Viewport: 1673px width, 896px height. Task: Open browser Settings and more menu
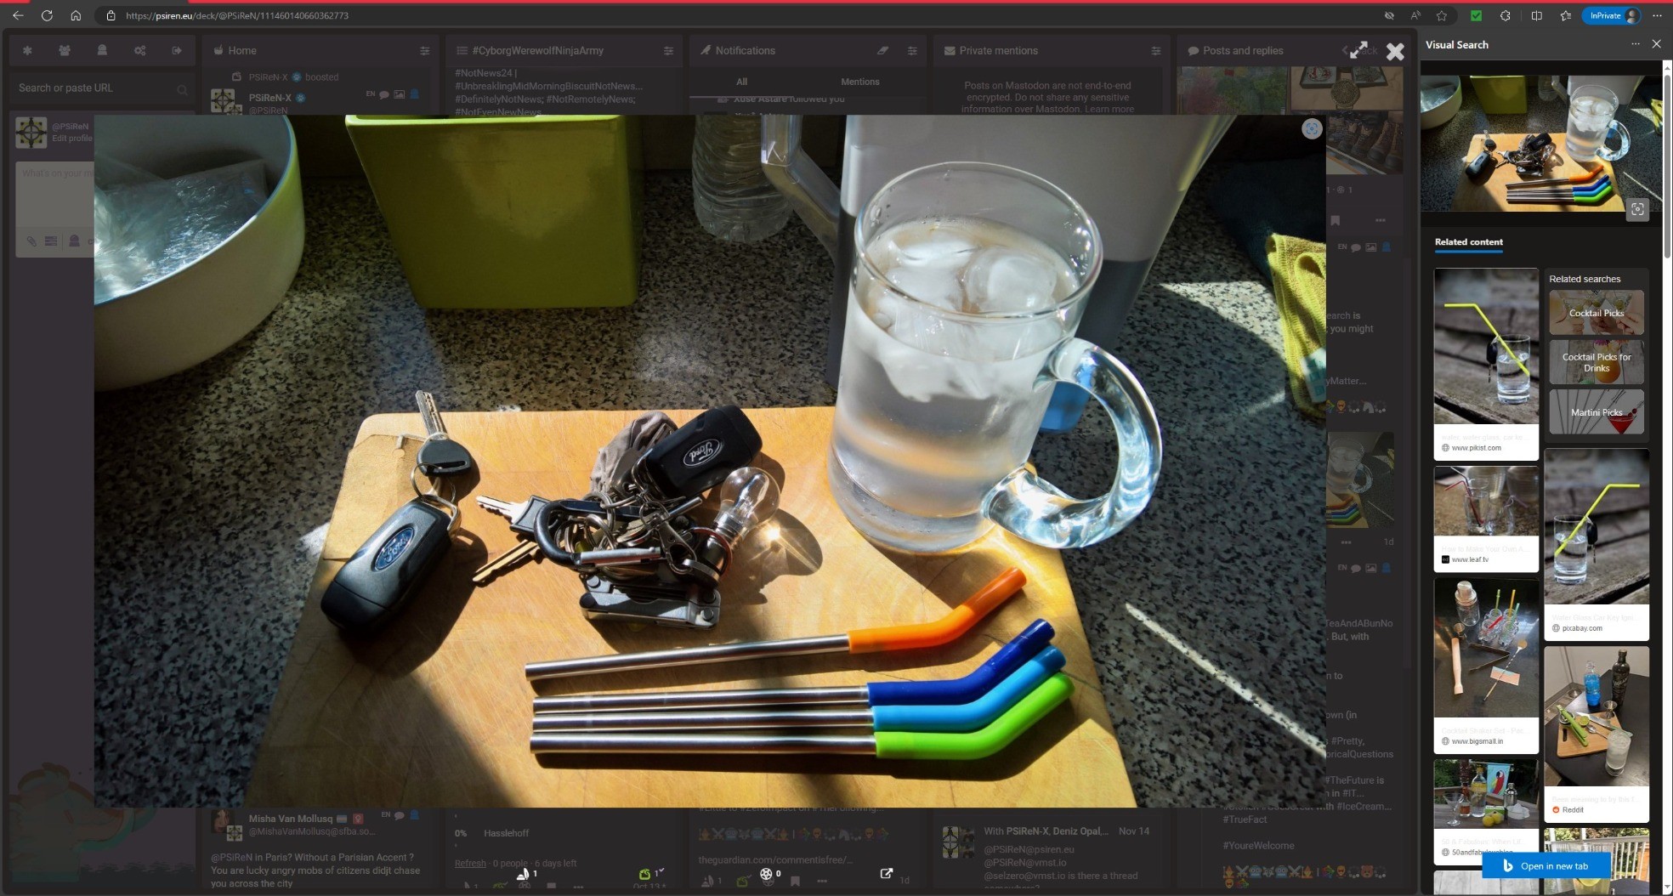[x=1657, y=15]
